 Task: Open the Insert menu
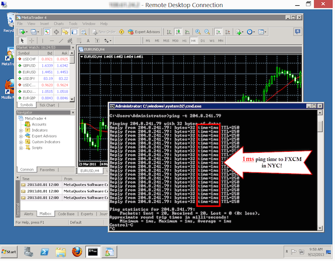[45, 23]
